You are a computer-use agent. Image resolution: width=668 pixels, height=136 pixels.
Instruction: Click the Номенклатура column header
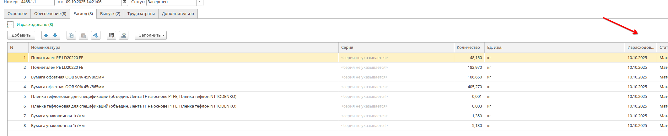[x=46, y=48]
